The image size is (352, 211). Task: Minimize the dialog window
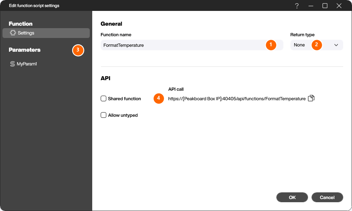point(311,6)
